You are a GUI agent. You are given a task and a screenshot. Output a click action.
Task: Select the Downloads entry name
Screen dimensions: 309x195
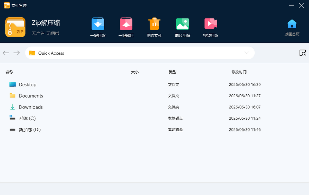(31, 107)
